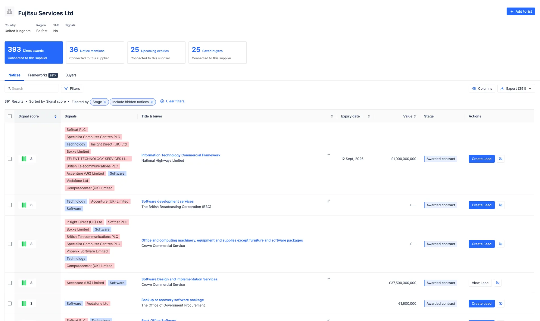
Task: Open Backup or recovery software package link
Action: 172,300
